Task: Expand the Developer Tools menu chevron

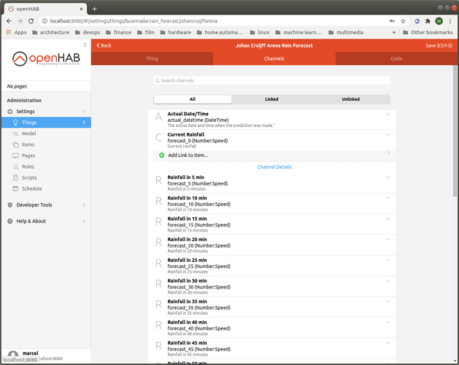Action: pos(84,204)
